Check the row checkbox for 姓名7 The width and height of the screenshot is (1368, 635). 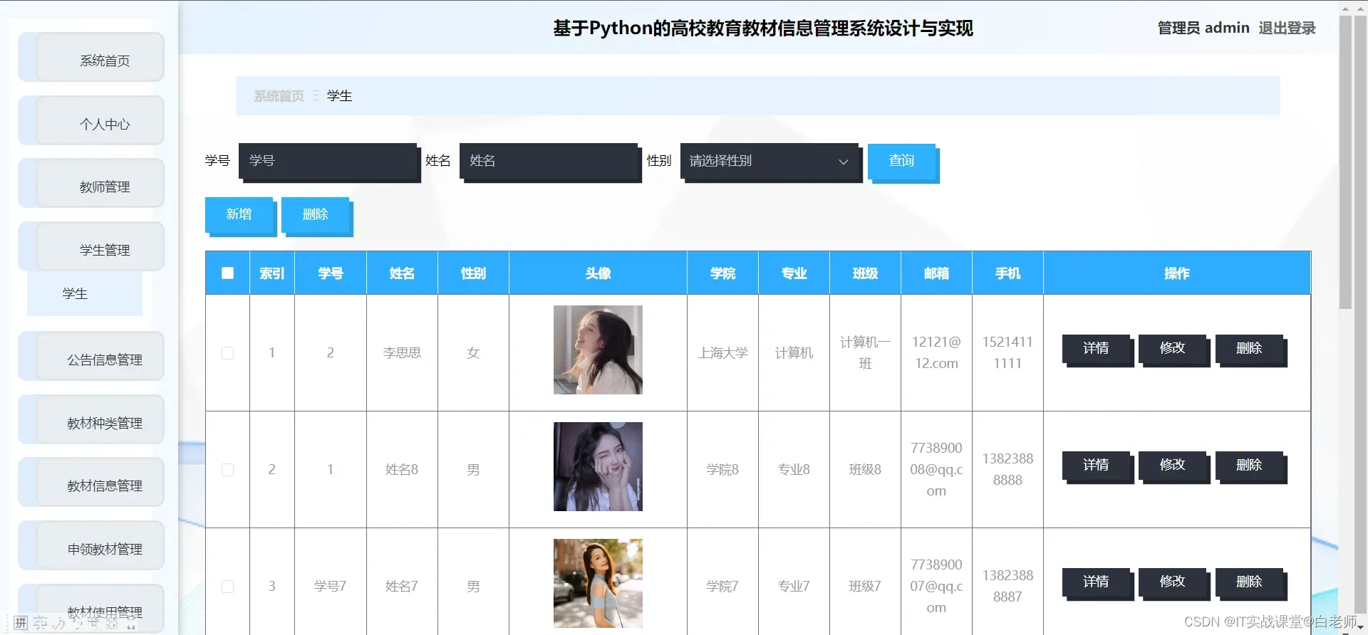click(x=227, y=587)
